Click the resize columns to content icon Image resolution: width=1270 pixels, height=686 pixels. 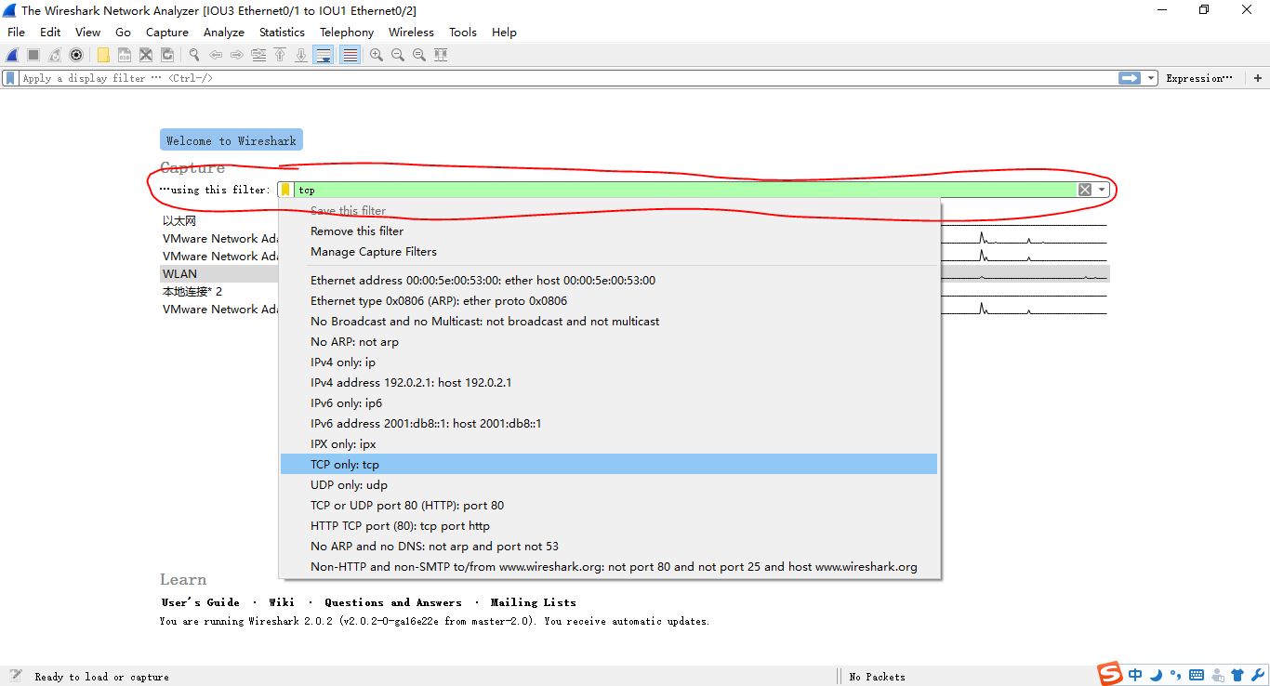(441, 55)
